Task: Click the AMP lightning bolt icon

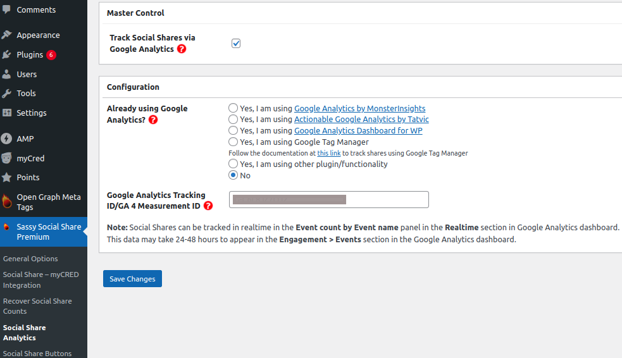Action: click(6, 139)
